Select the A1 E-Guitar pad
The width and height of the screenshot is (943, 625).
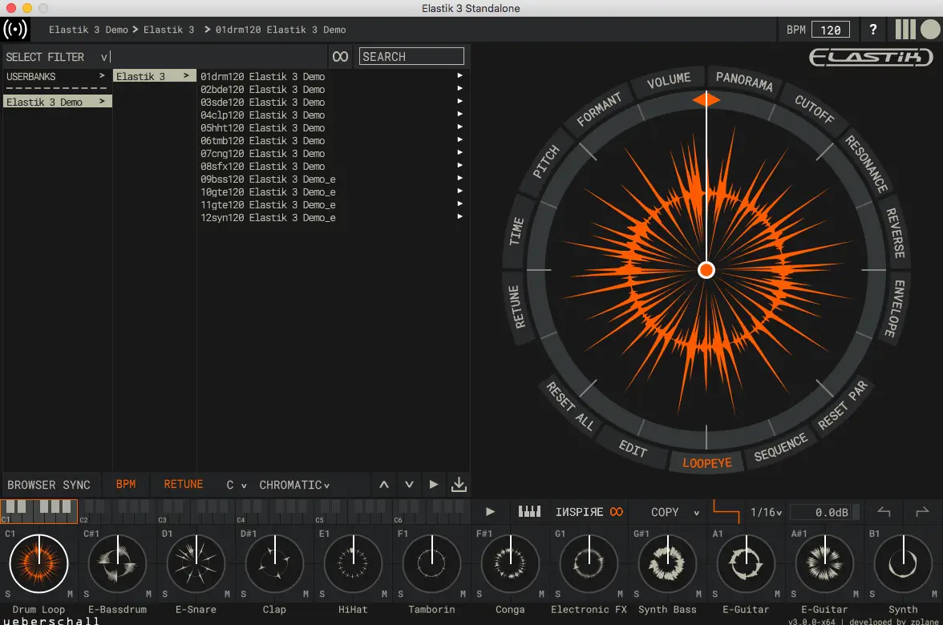click(746, 564)
